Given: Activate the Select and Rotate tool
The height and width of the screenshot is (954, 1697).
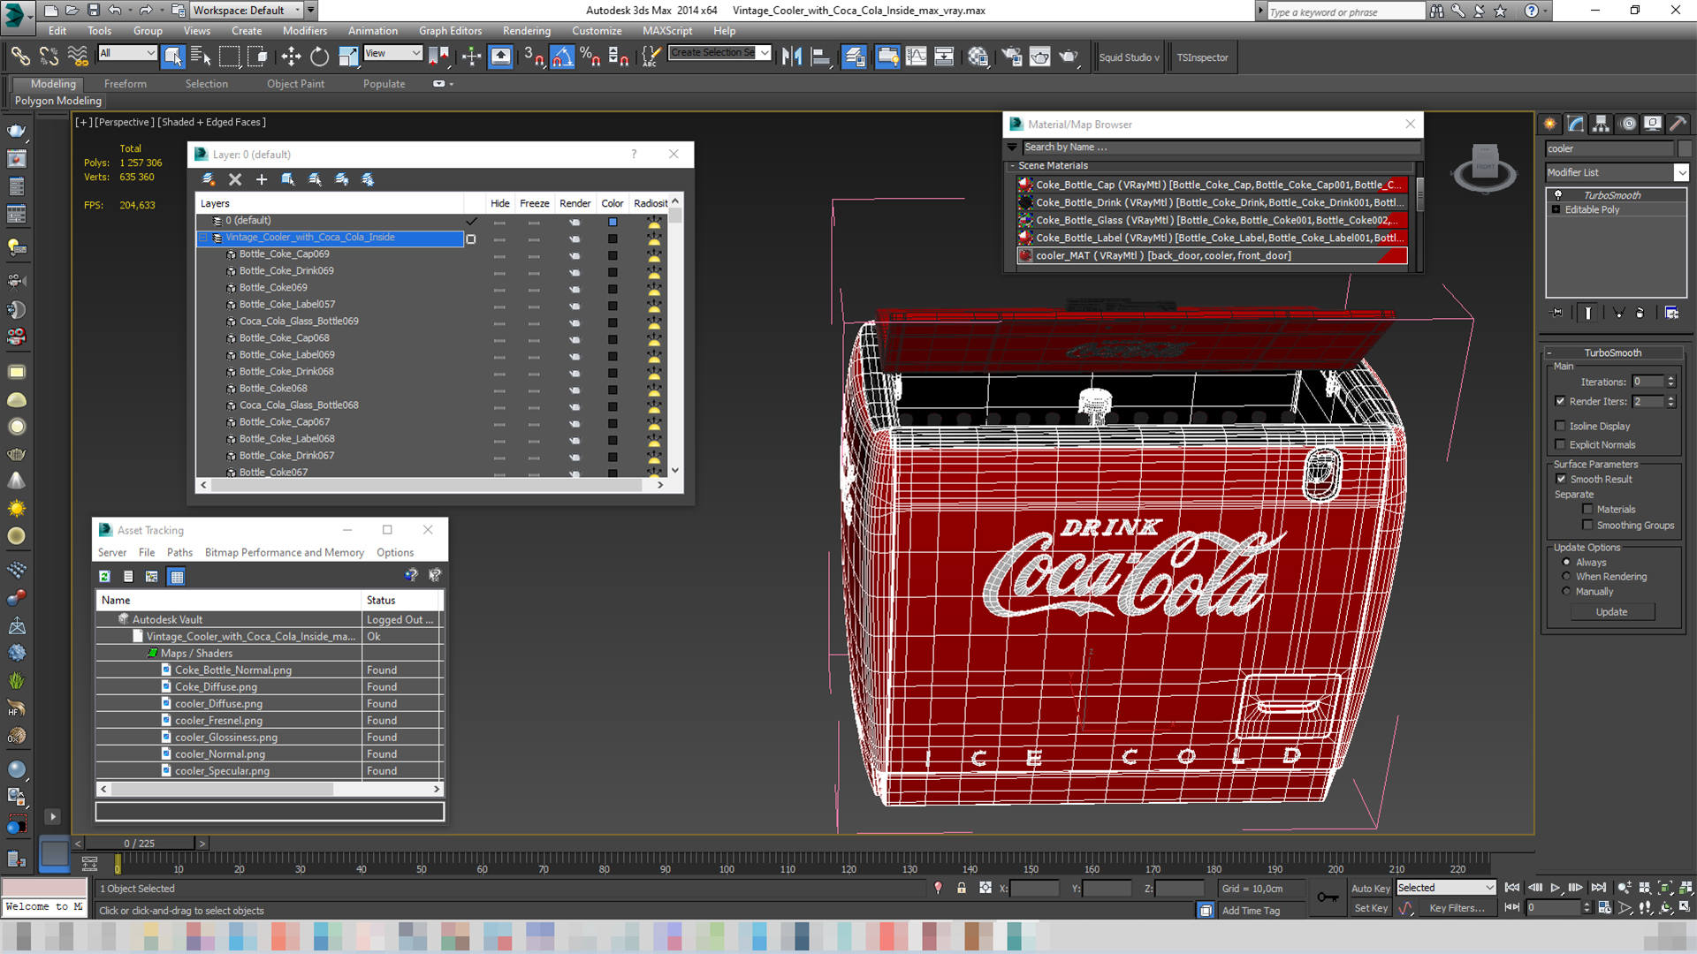Looking at the screenshot, I should click(319, 57).
